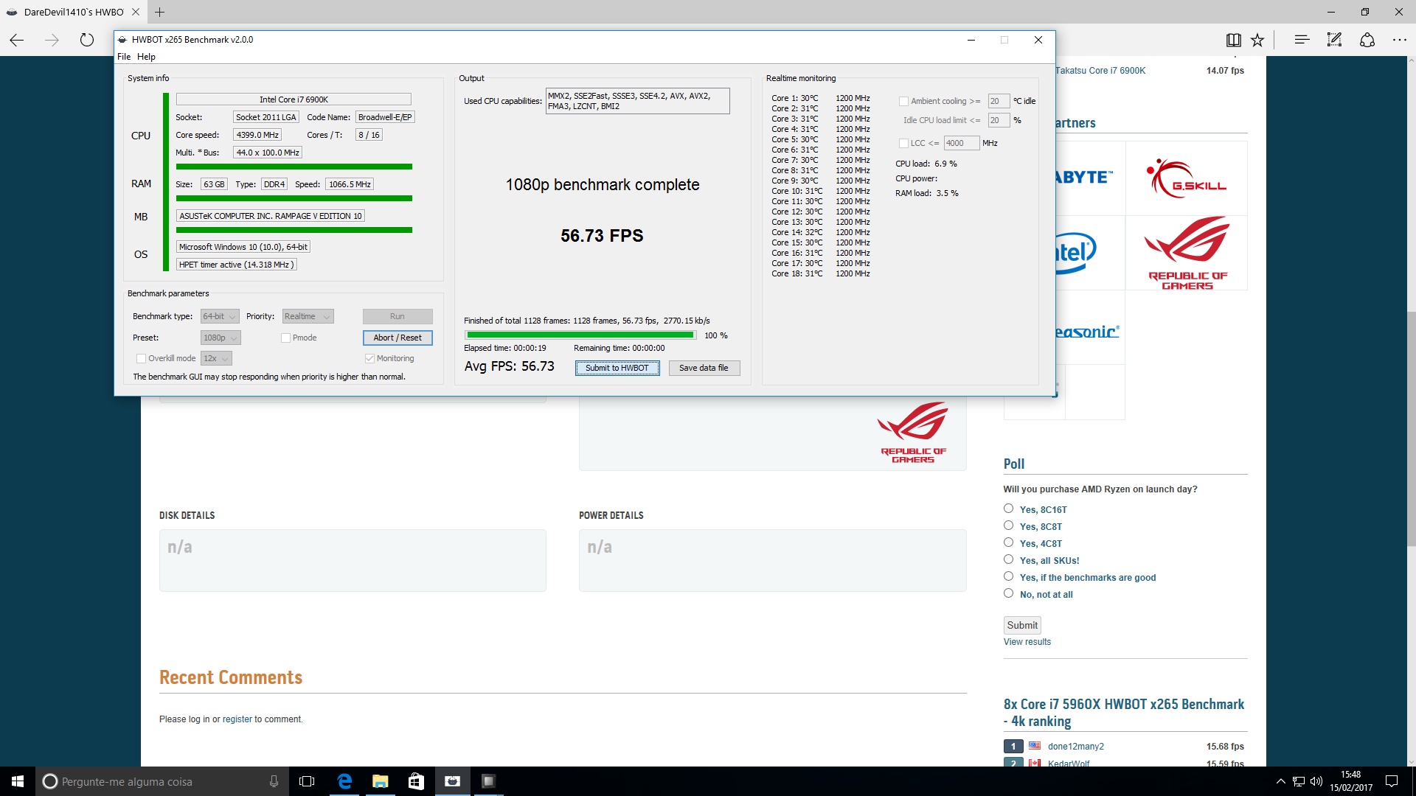Click Ambient cooling temperature field

click(x=999, y=101)
